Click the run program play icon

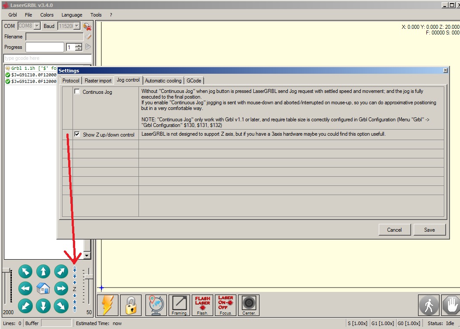(88, 47)
